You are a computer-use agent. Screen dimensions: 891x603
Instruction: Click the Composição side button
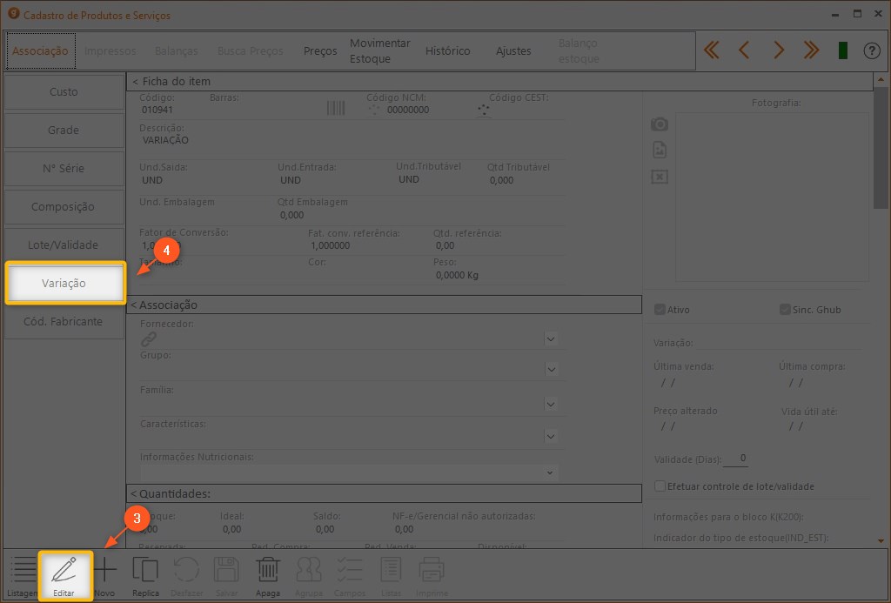[x=63, y=207]
